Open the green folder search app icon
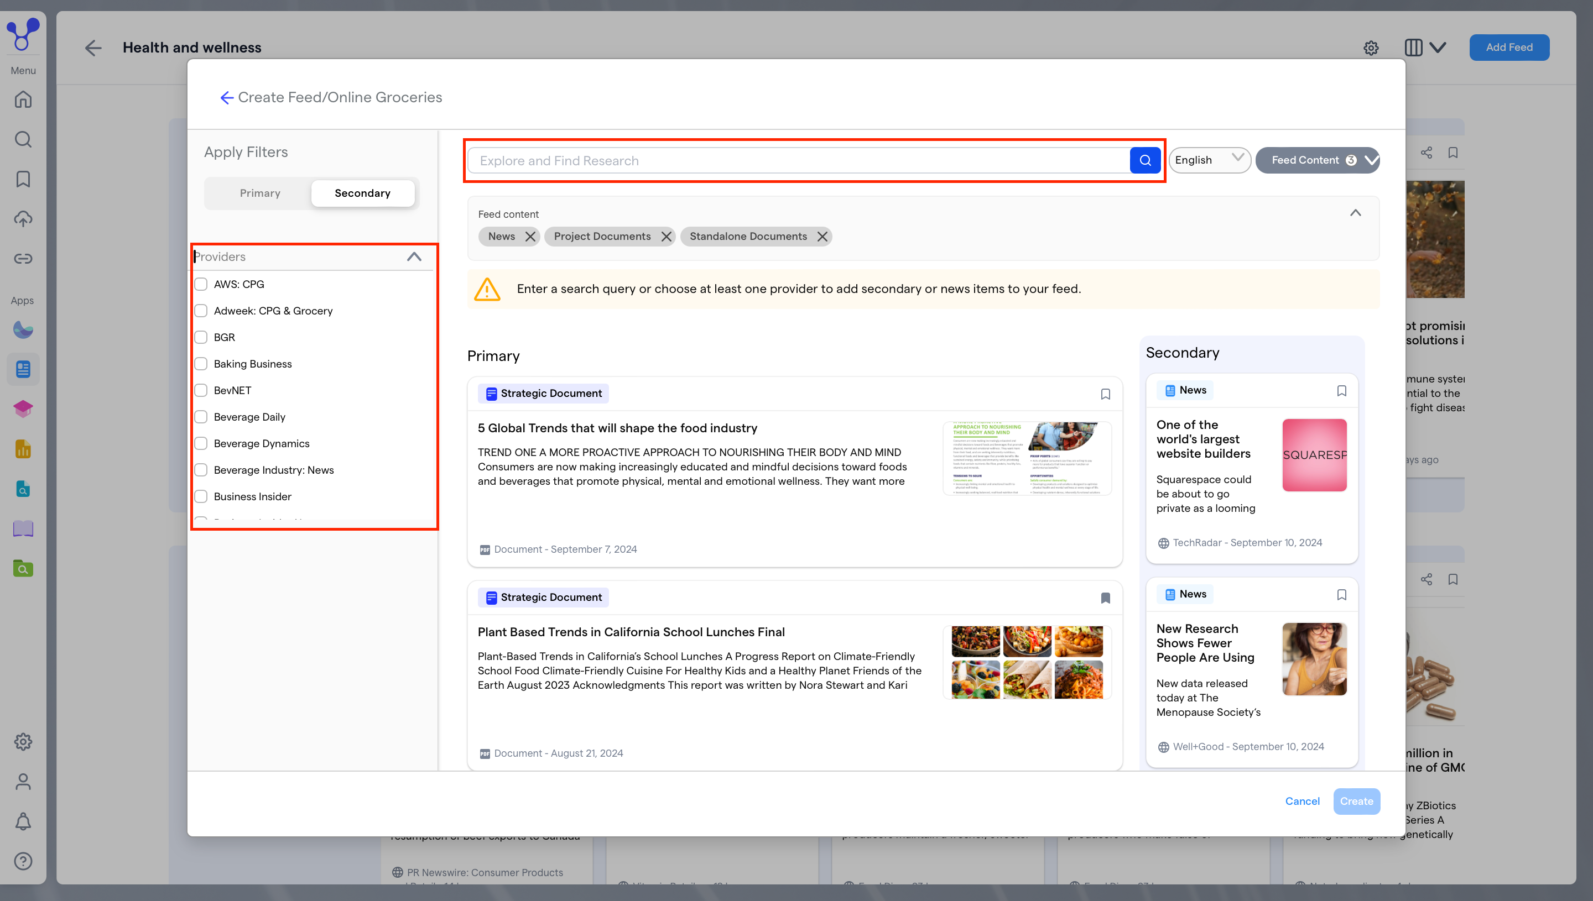The image size is (1593, 901). pyautogui.click(x=23, y=568)
